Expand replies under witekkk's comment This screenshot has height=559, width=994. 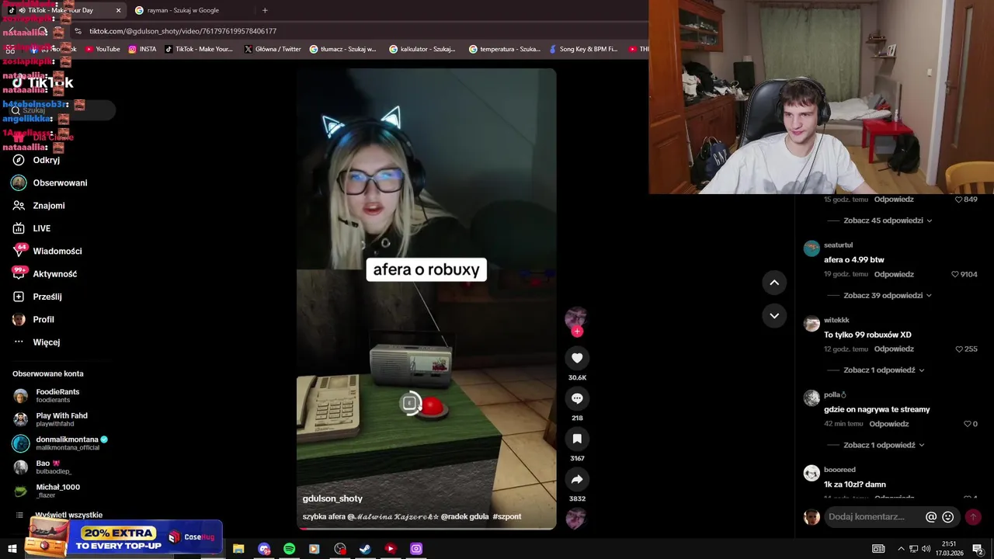coord(884,370)
